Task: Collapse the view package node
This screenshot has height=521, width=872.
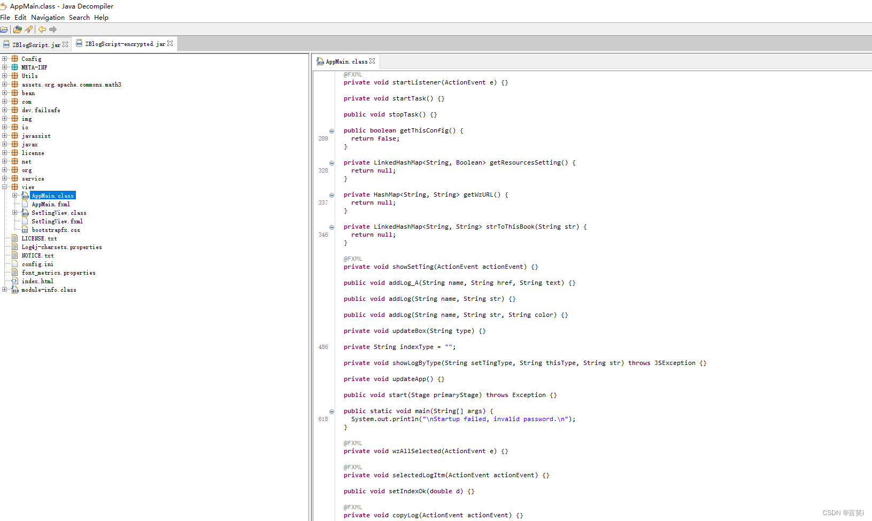Action: coord(5,187)
